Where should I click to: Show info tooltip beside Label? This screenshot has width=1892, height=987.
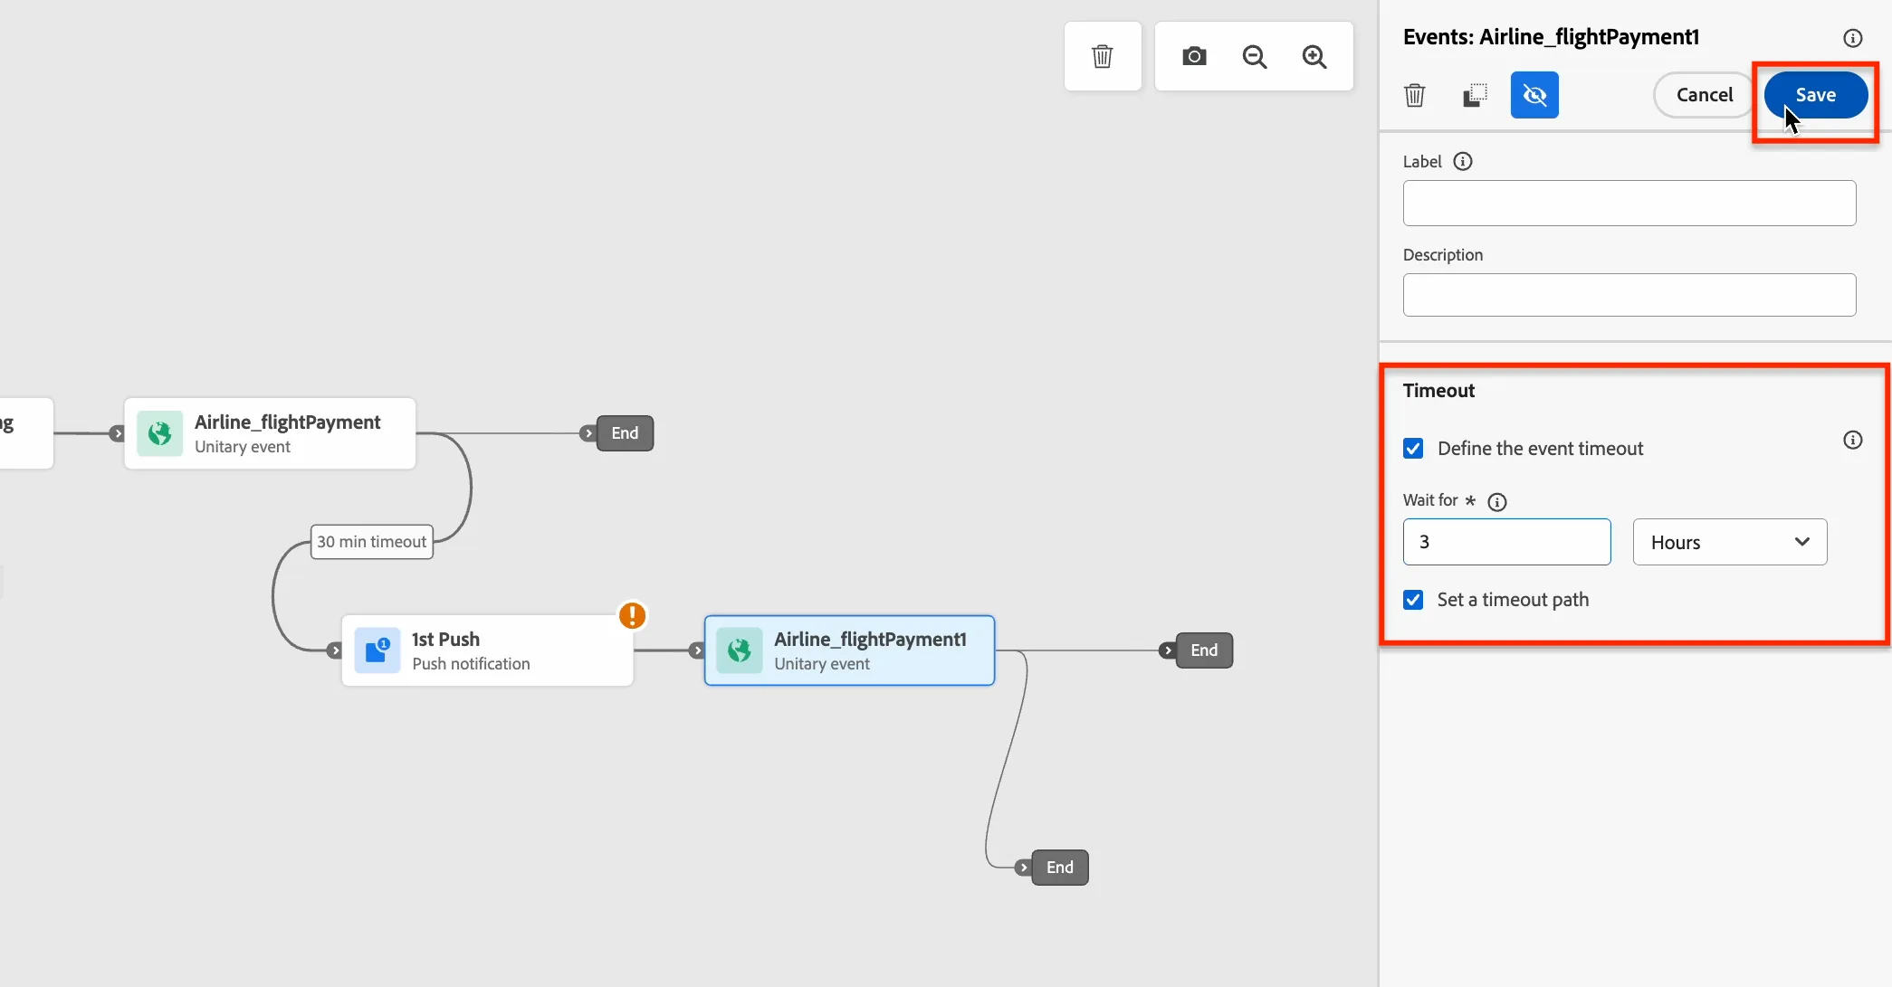point(1463,161)
